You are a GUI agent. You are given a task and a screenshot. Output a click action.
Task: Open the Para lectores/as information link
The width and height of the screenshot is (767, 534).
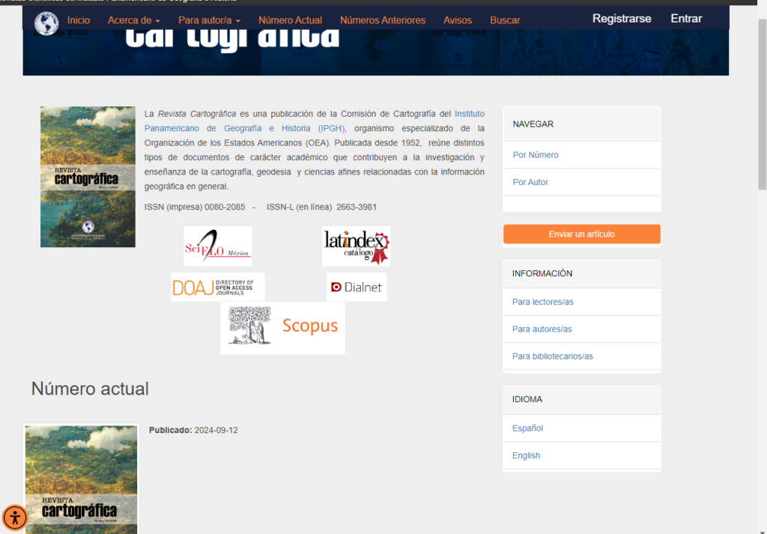(543, 302)
